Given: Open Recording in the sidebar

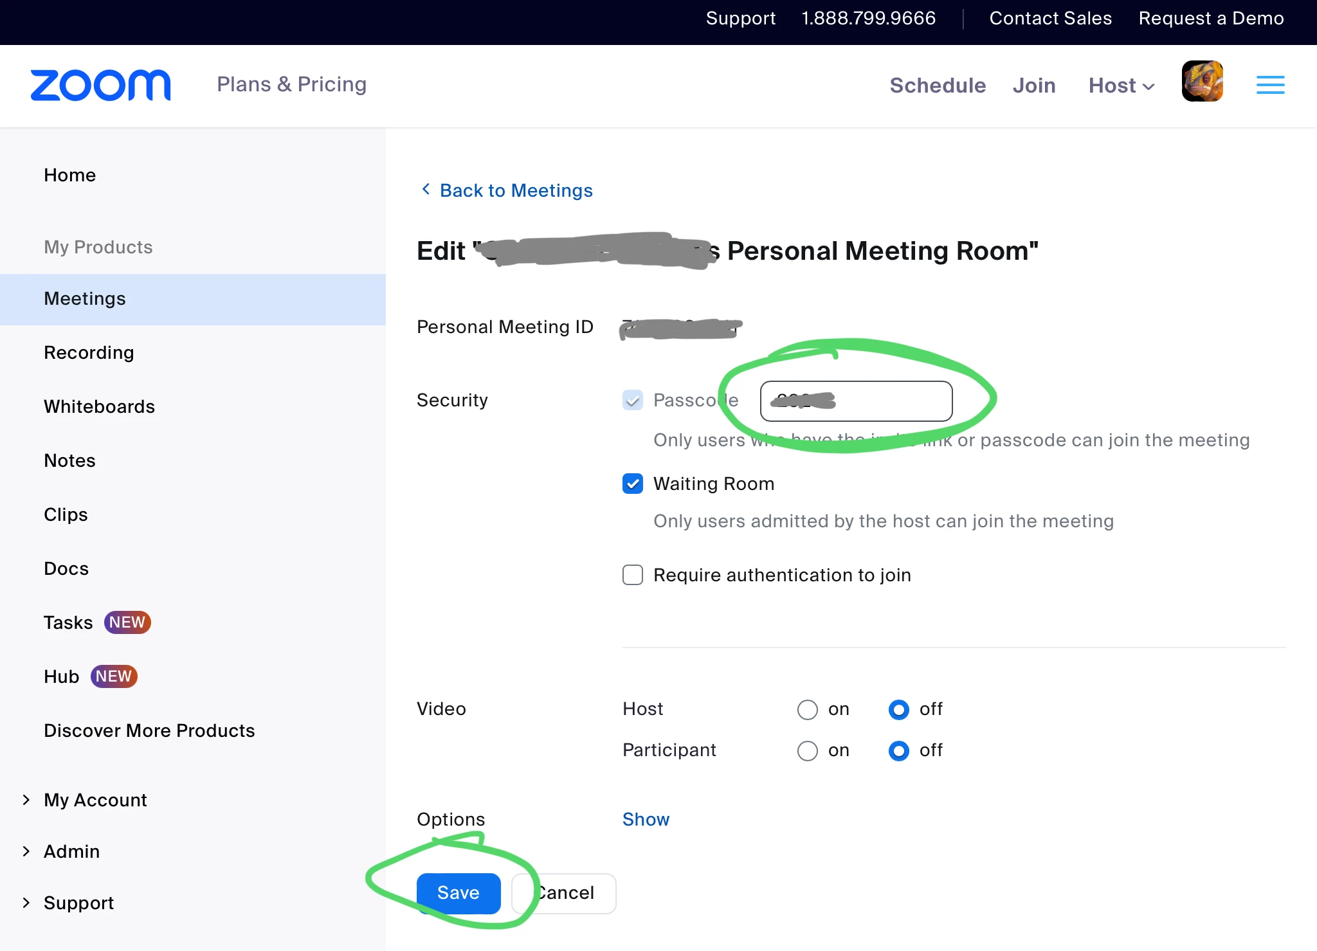Looking at the screenshot, I should coord(89,352).
